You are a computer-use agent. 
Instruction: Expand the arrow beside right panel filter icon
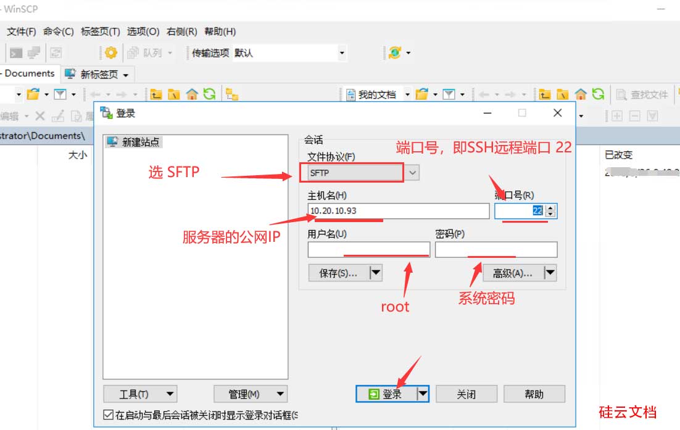(x=462, y=94)
